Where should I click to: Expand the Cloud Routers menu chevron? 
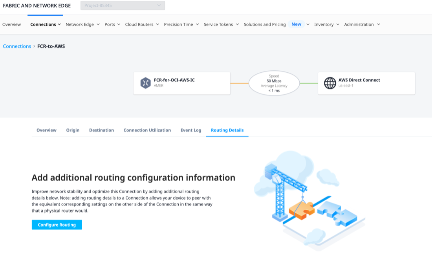(x=157, y=24)
